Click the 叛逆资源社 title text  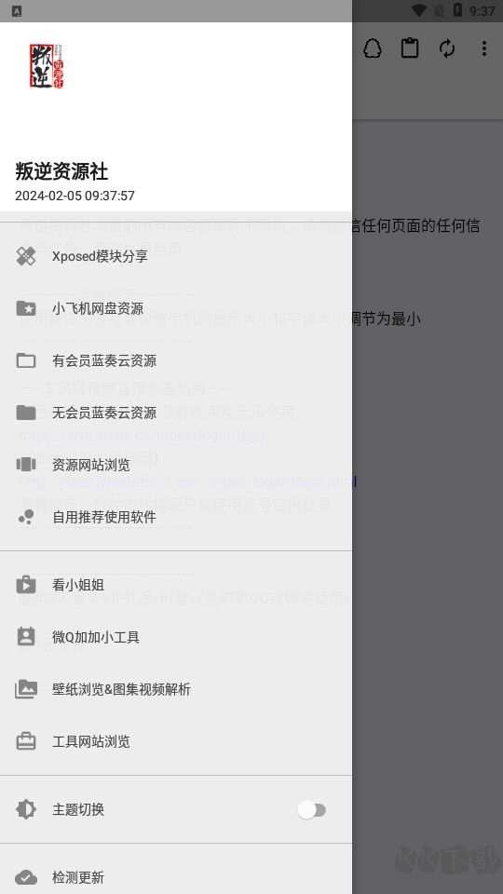[x=61, y=171]
